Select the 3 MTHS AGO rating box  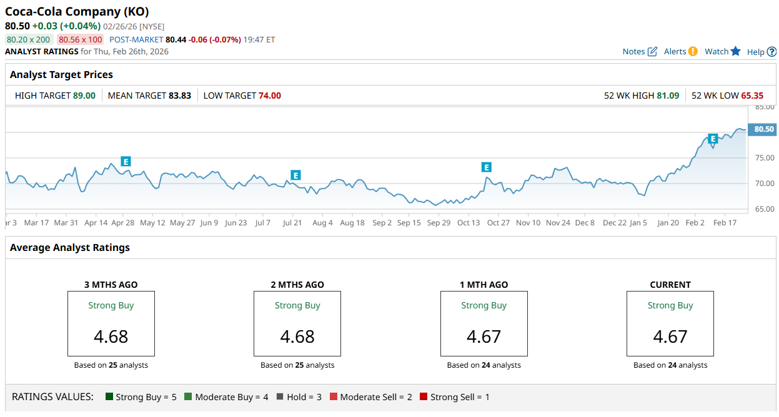[x=111, y=323]
